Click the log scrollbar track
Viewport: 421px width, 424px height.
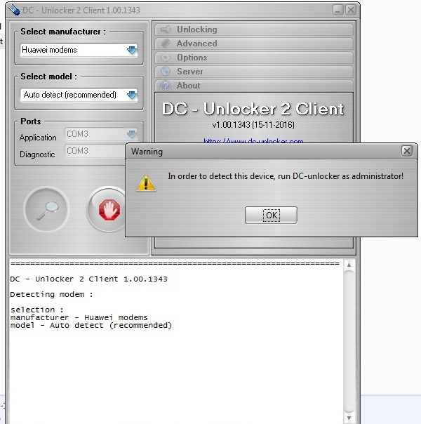pyautogui.click(x=349, y=341)
